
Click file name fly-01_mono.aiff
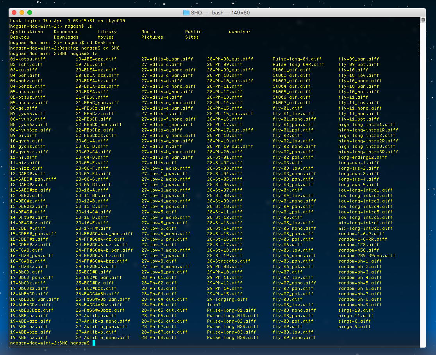click(295, 119)
